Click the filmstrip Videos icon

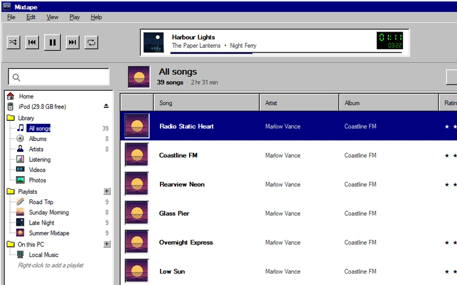point(21,169)
